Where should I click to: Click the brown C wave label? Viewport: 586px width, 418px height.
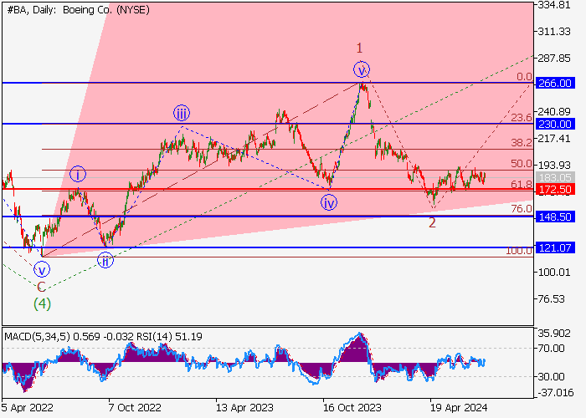(42, 287)
